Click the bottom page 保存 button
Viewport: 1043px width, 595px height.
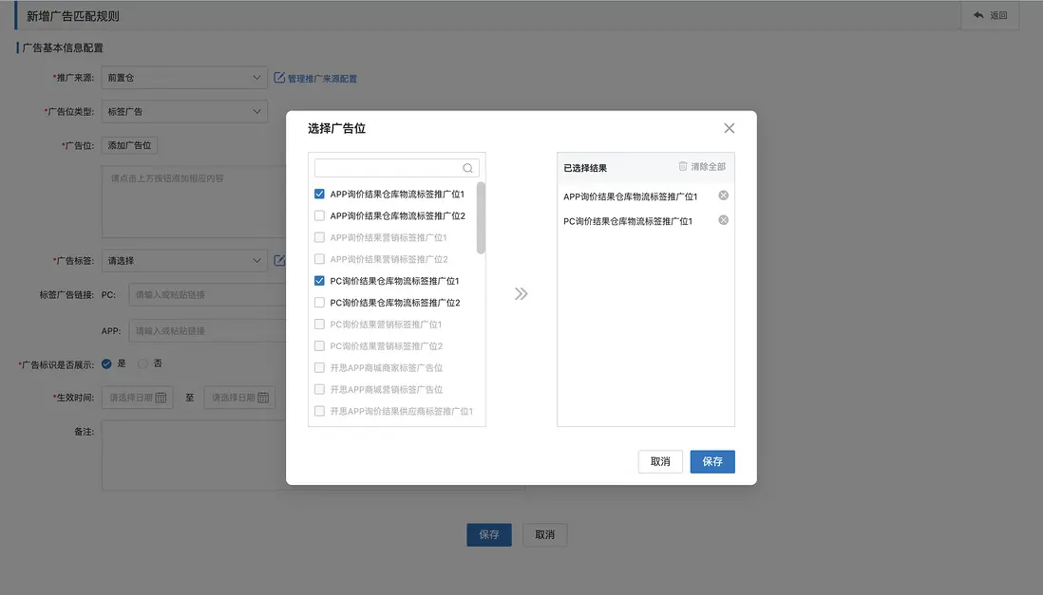(489, 534)
